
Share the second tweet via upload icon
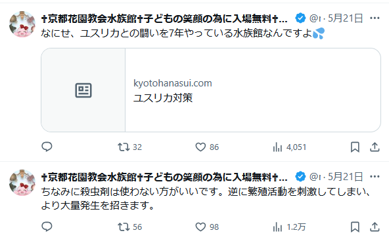pyautogui.click(x=375, y=227)
